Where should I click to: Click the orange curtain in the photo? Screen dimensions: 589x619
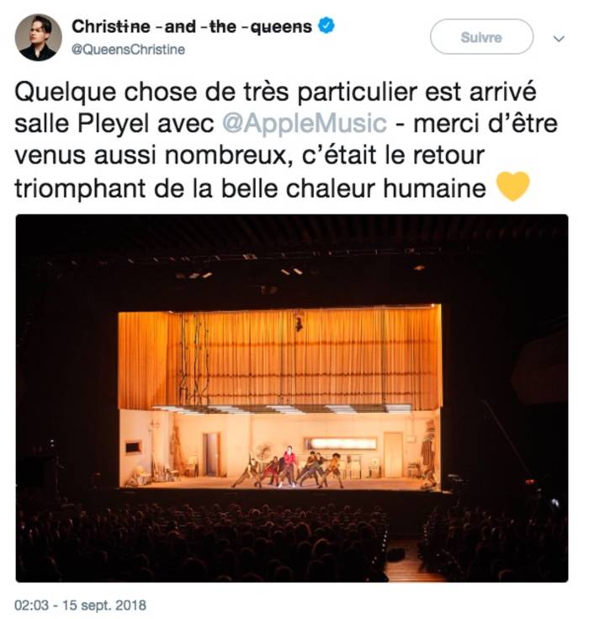point(279,359)
